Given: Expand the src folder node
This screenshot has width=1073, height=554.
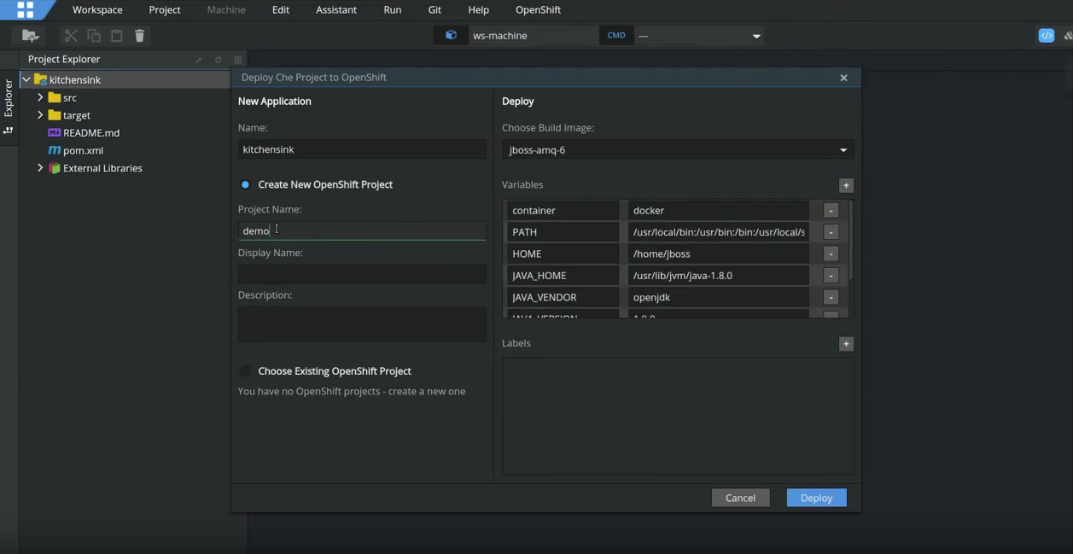Looking at the screenshot, I should coord(40,97).
